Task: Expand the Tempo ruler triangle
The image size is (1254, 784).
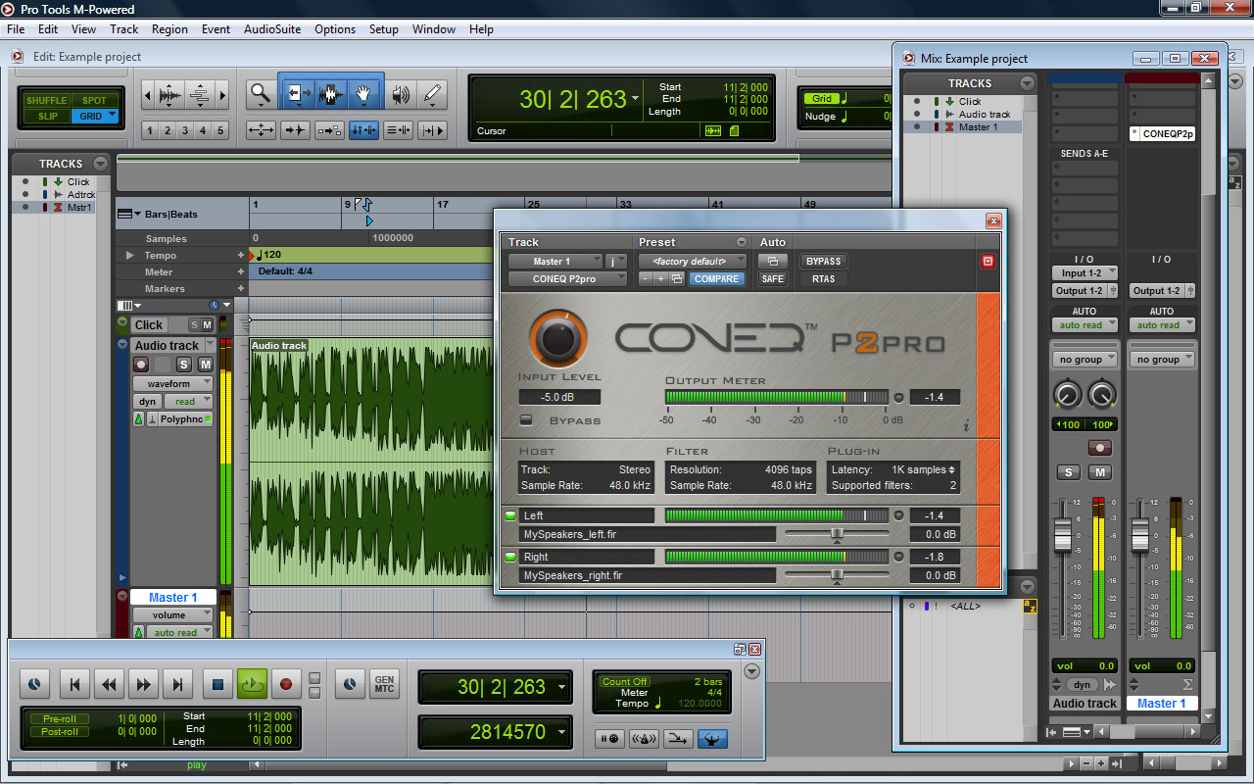Action: 130,255
